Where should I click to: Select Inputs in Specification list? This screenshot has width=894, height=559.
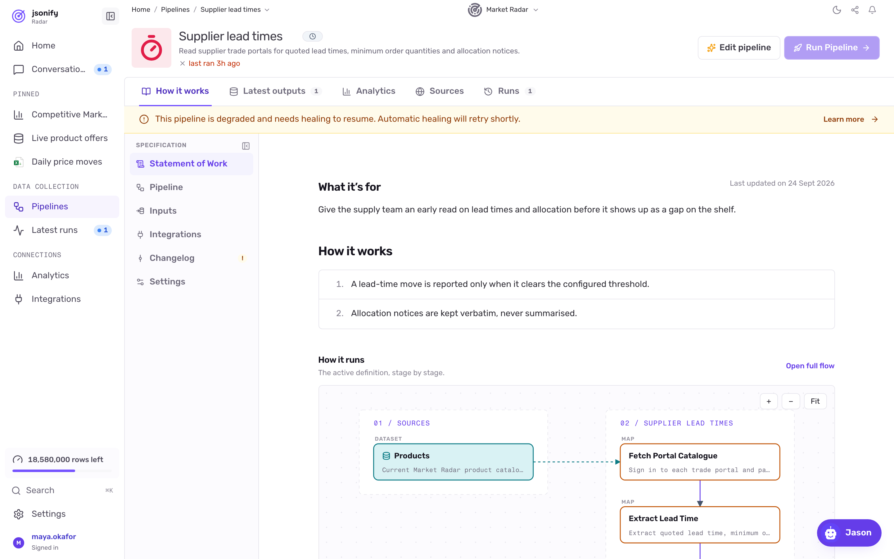click(191, 211)
